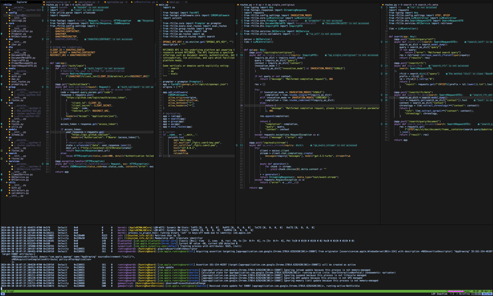
Task: Click the lightbulb on line 6 of routes.py
Action: tap(43, 20)
